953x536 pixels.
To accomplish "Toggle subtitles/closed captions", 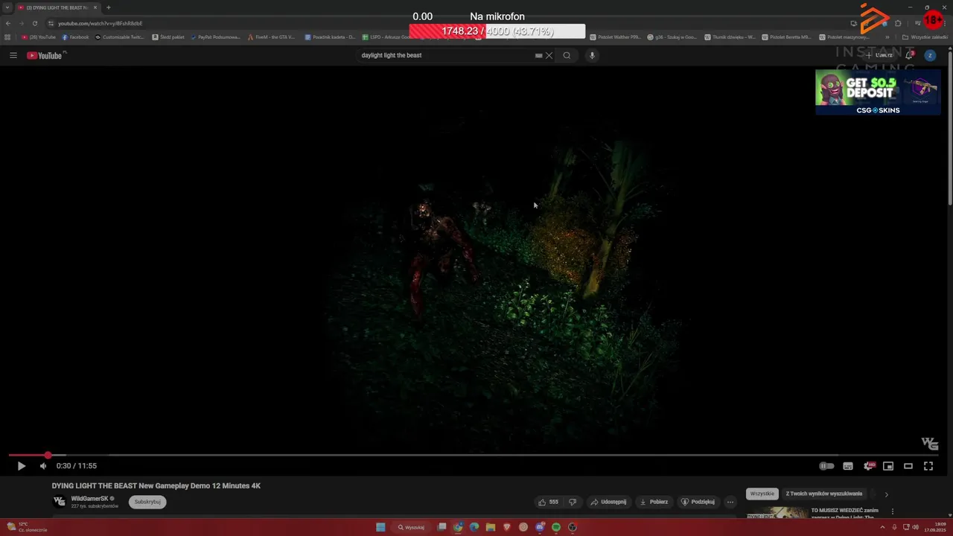I will point(847,466).
